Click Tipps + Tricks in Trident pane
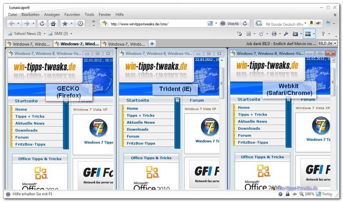Screen dimensions: 343x202 pyautogui.click(x=140, y=115)
